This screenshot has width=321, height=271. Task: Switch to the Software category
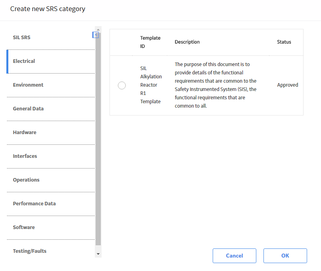51,227
